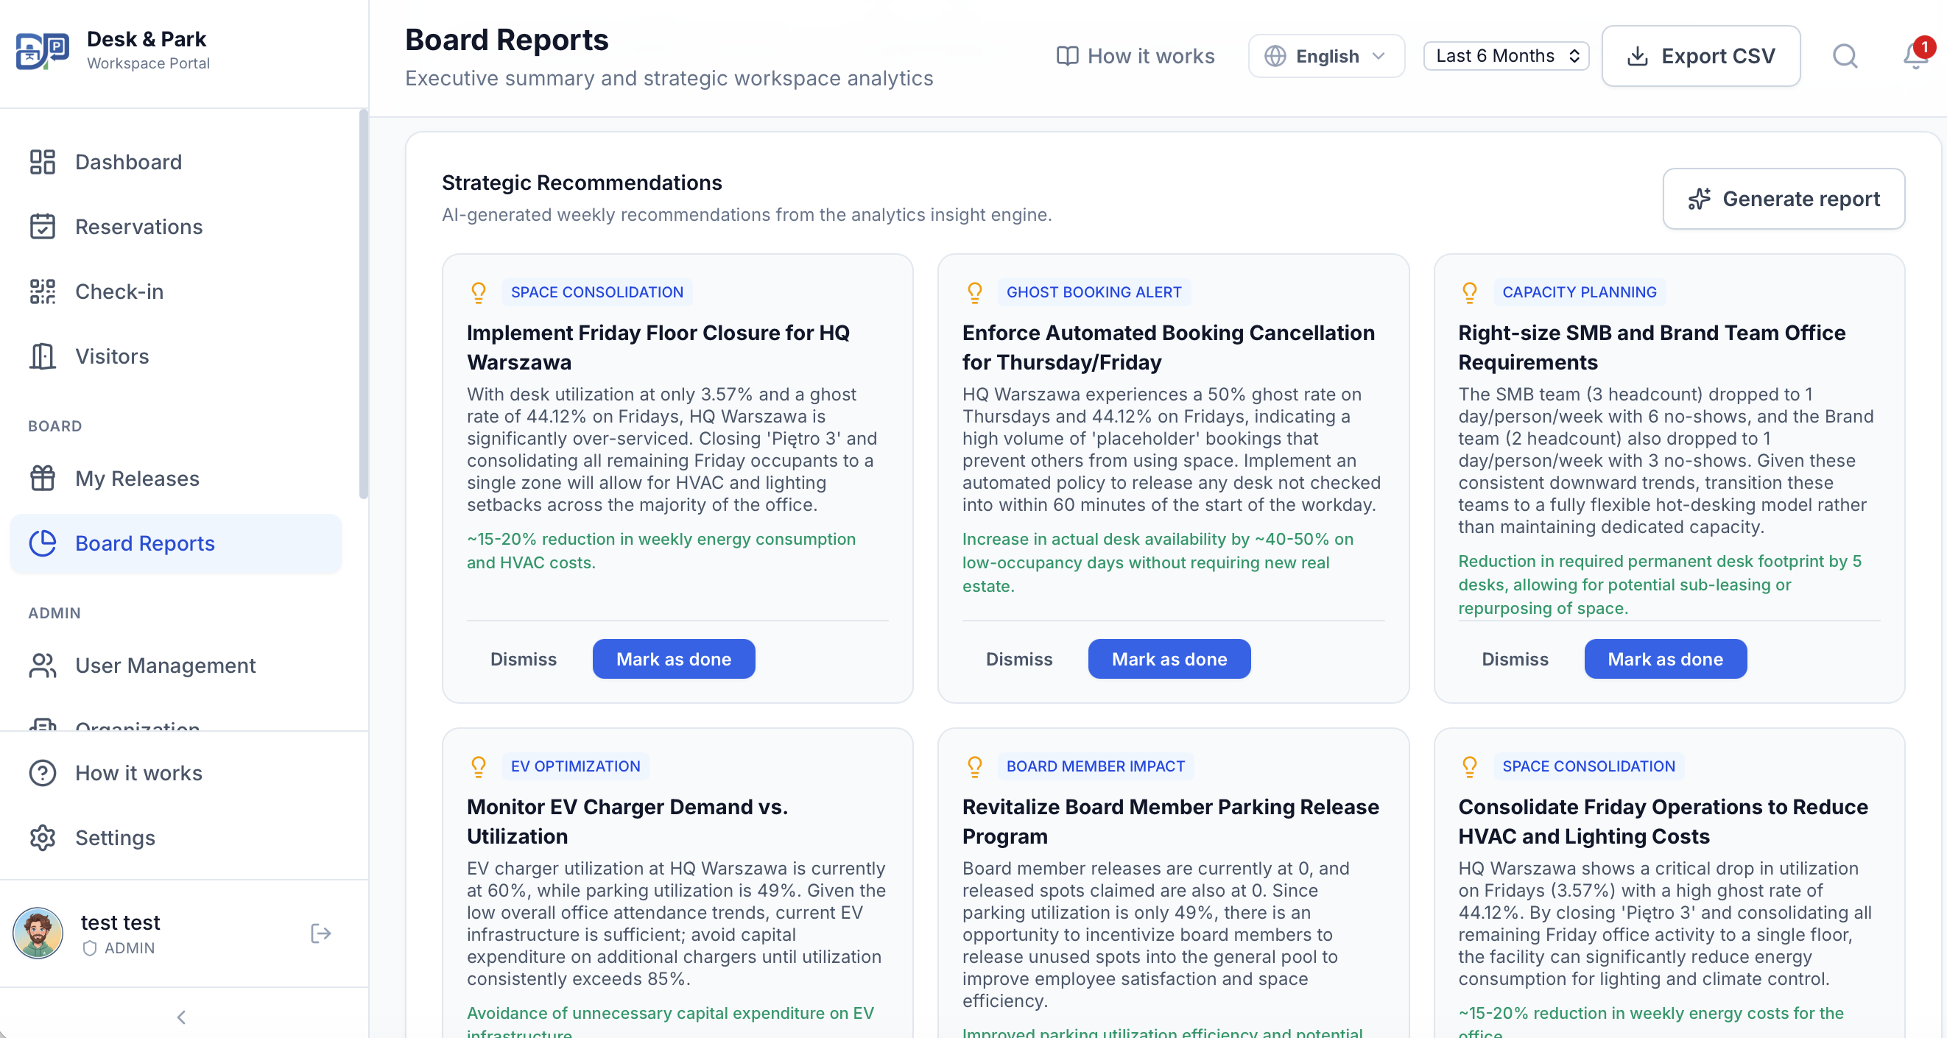The image size is (1947, 1038).
Task: Dismiss the Friday Floor Closure recommendation
Action: pos(524,659)
